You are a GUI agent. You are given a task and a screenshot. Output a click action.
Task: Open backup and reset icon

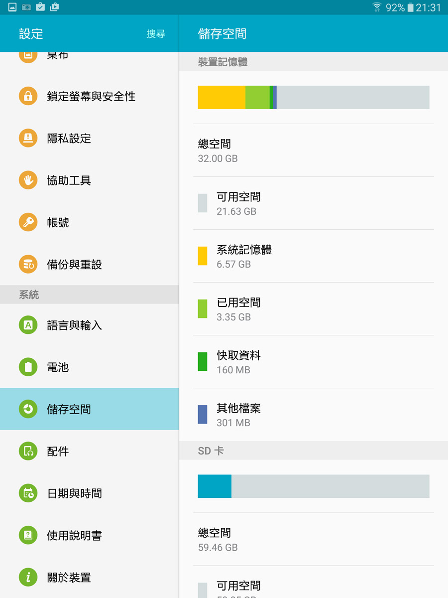coord(28,264)
